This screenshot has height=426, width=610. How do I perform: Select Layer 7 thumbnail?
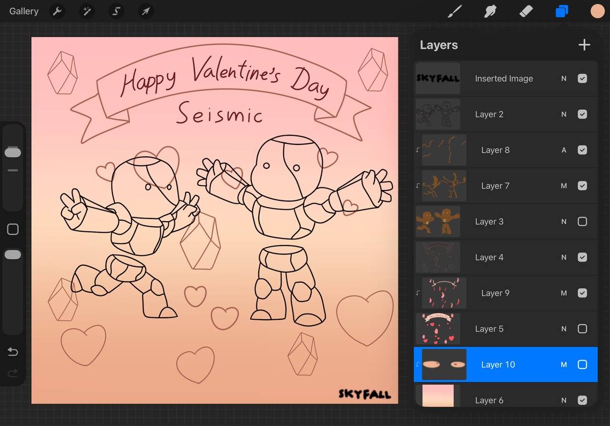(444, 186)
